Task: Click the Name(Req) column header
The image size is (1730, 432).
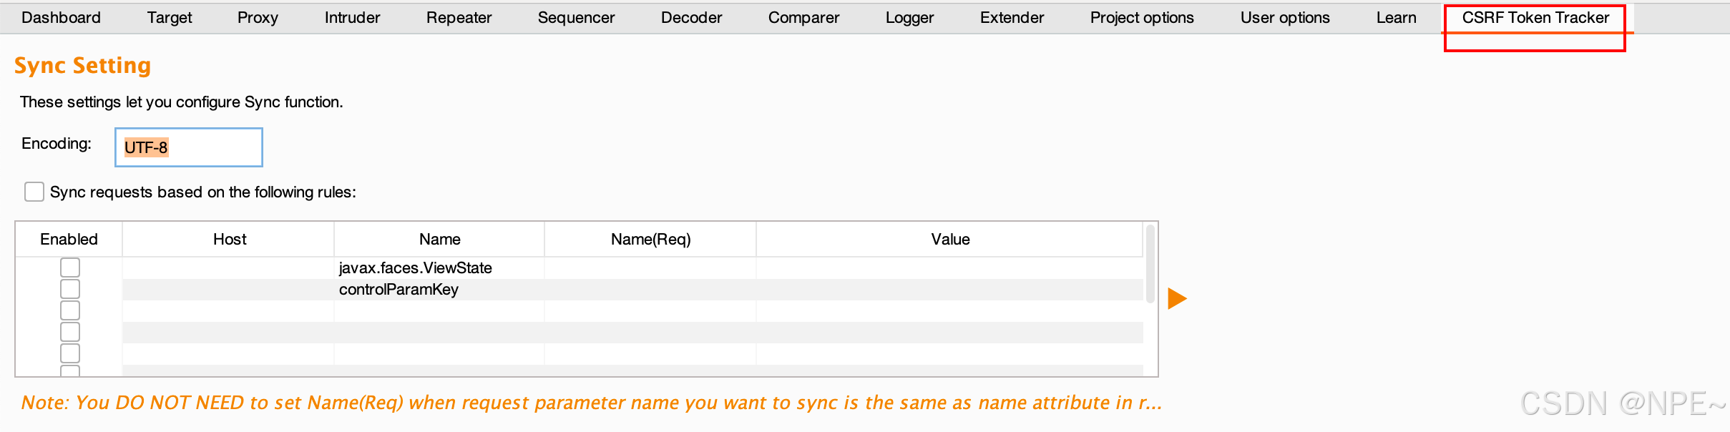Action: coord(650,239)
